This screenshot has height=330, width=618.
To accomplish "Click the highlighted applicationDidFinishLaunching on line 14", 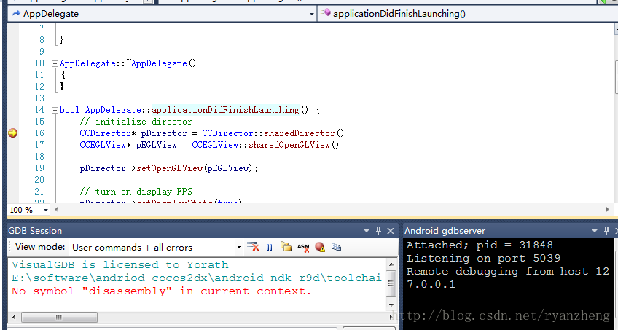I will point(225,110).
